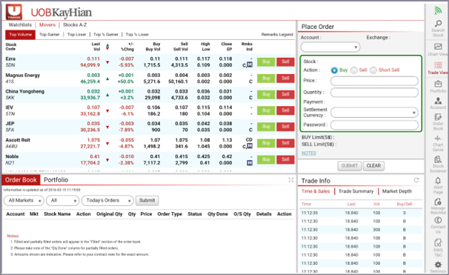Open the RWS T&C sidebar icon

[438, 248]
